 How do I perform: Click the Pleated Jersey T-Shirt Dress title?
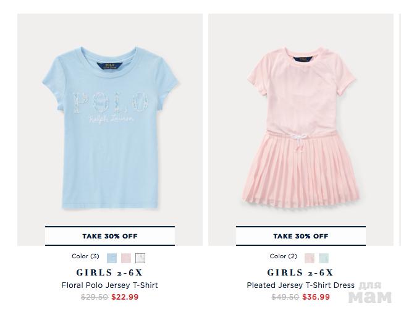coord(301,285)
